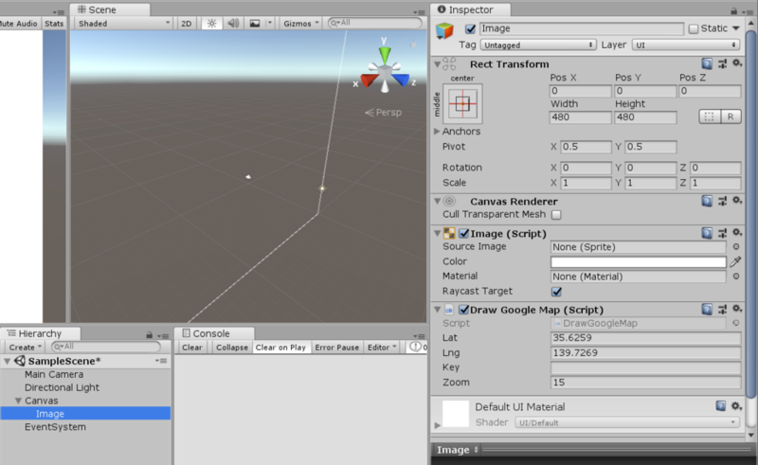Click the color eyedropper icon
758x465 pixels.
point(736,261)
